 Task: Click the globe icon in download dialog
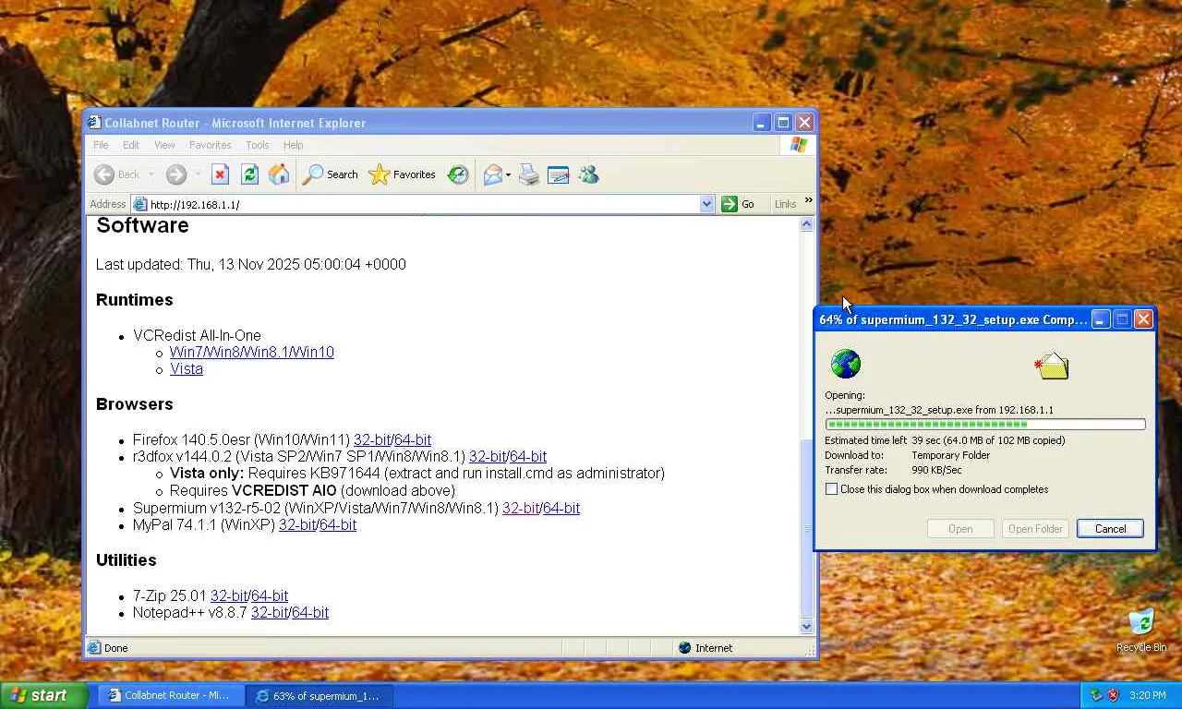coord(846,364)
